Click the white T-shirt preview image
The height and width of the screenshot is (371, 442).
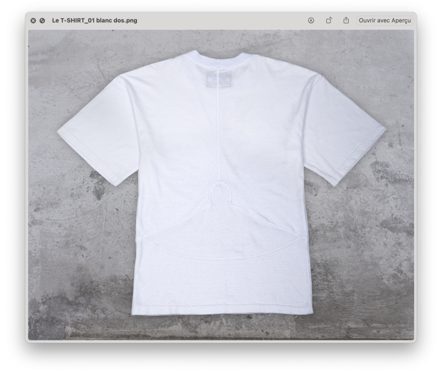[221, 185]
